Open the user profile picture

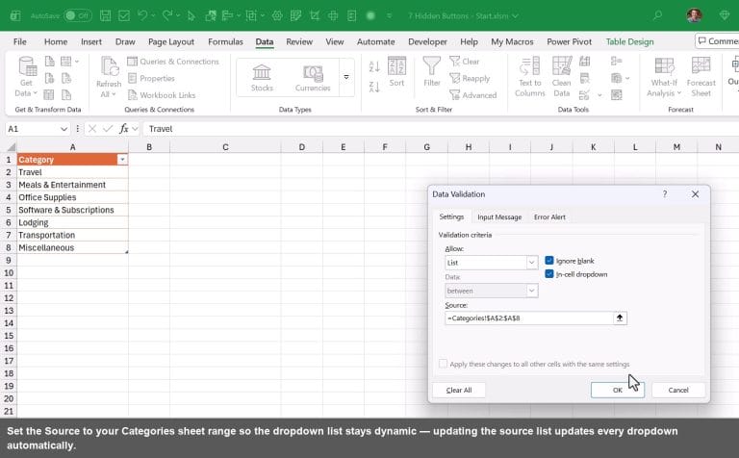(694, 15)
